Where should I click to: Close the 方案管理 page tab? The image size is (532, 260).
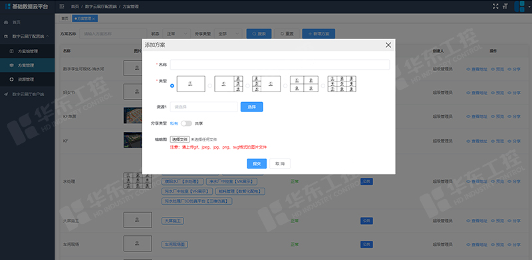pos(93,19)
